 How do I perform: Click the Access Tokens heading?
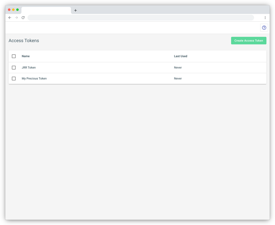pos(24,40)
